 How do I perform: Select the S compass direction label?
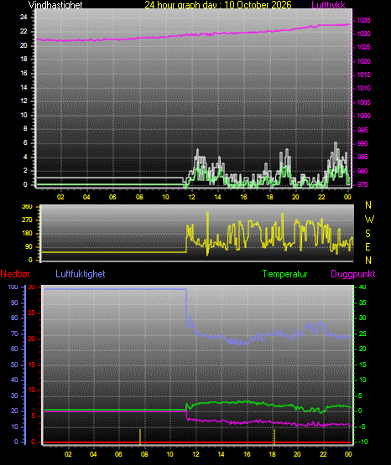click(368, 234)
